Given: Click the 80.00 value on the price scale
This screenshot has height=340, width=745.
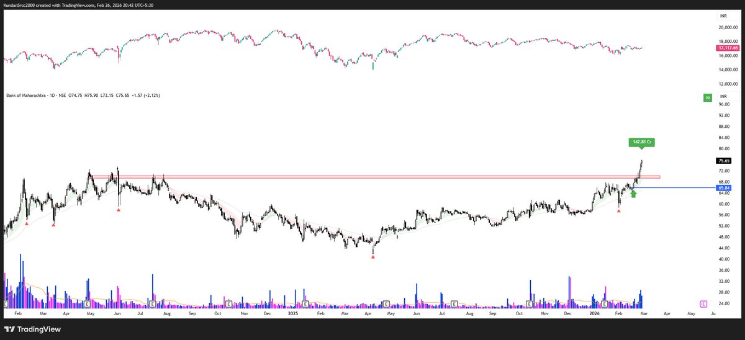Looking at the screenshot, I should tap(724, 149).
